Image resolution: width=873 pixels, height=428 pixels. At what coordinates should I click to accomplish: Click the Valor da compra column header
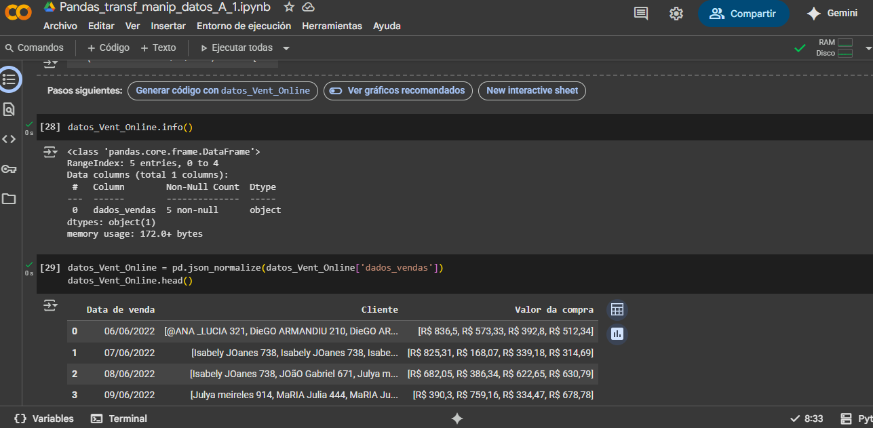click(554, 309)
